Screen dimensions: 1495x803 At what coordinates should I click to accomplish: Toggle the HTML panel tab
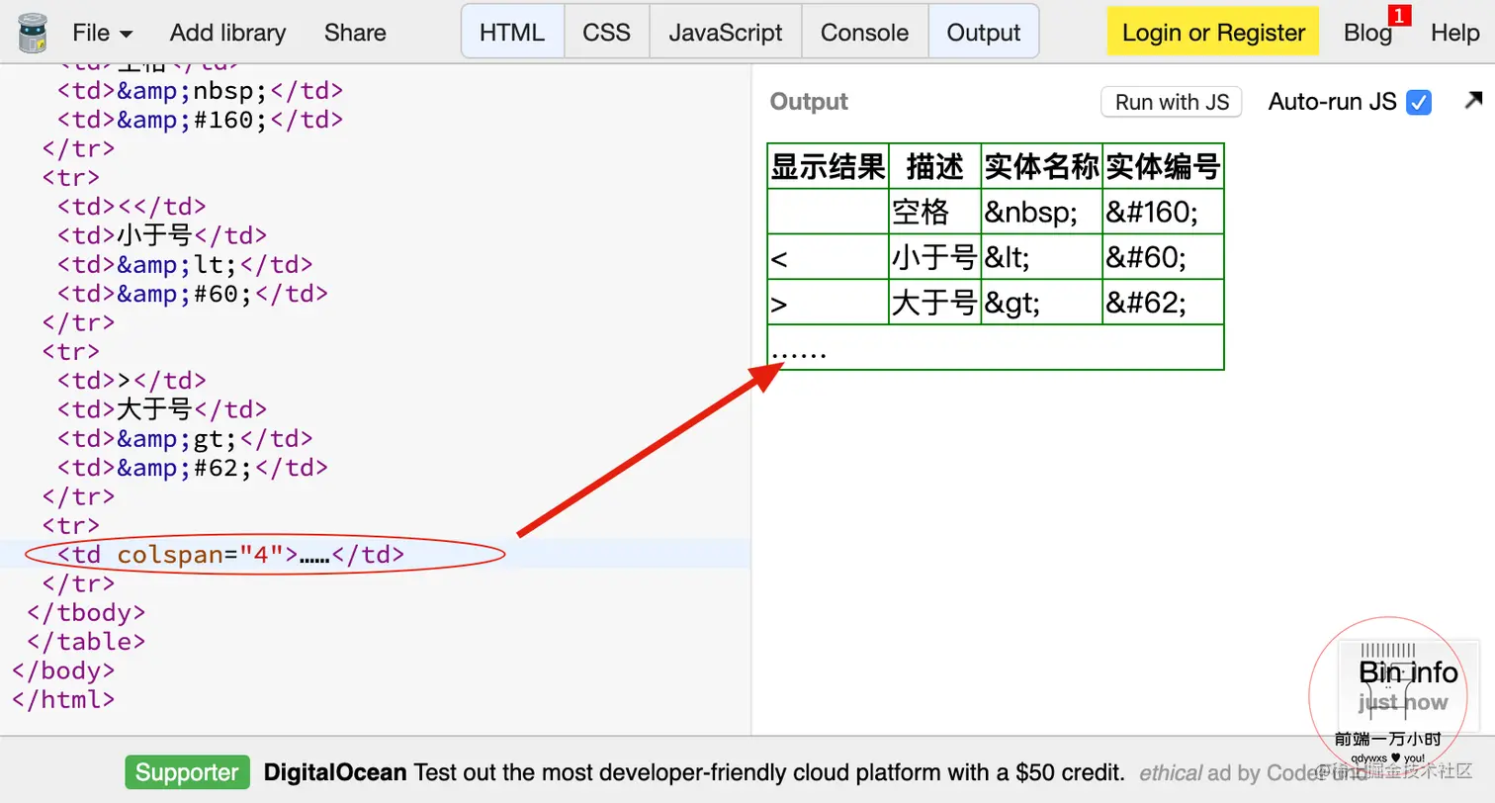512,32
